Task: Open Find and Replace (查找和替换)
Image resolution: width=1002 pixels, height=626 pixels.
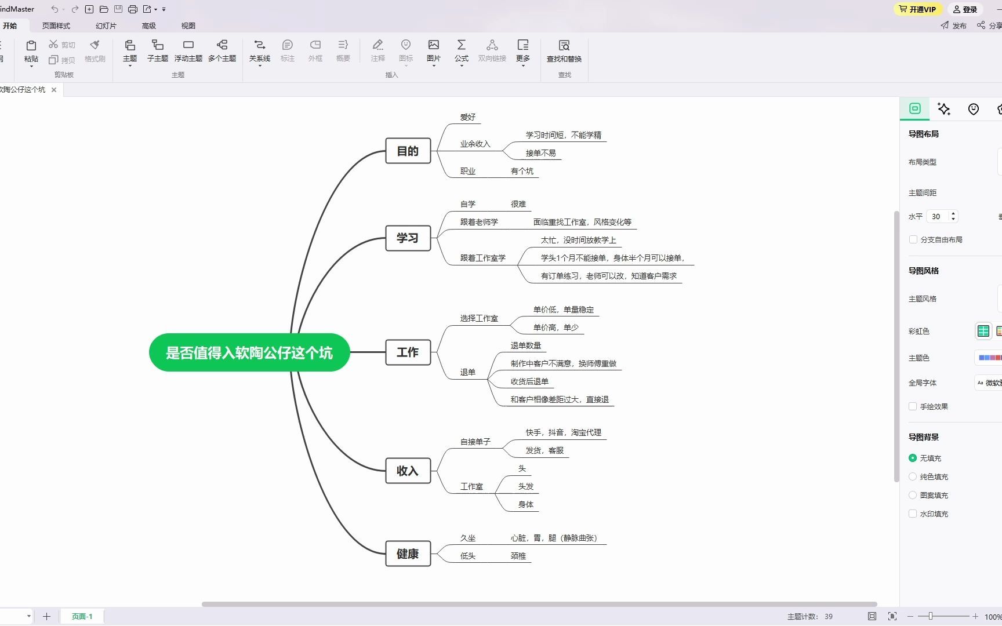Action: coord(564,50)
